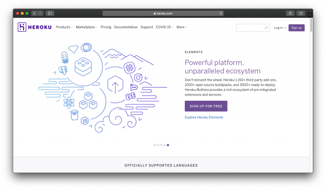Click the ELEMENTS section label

(194, 52)
